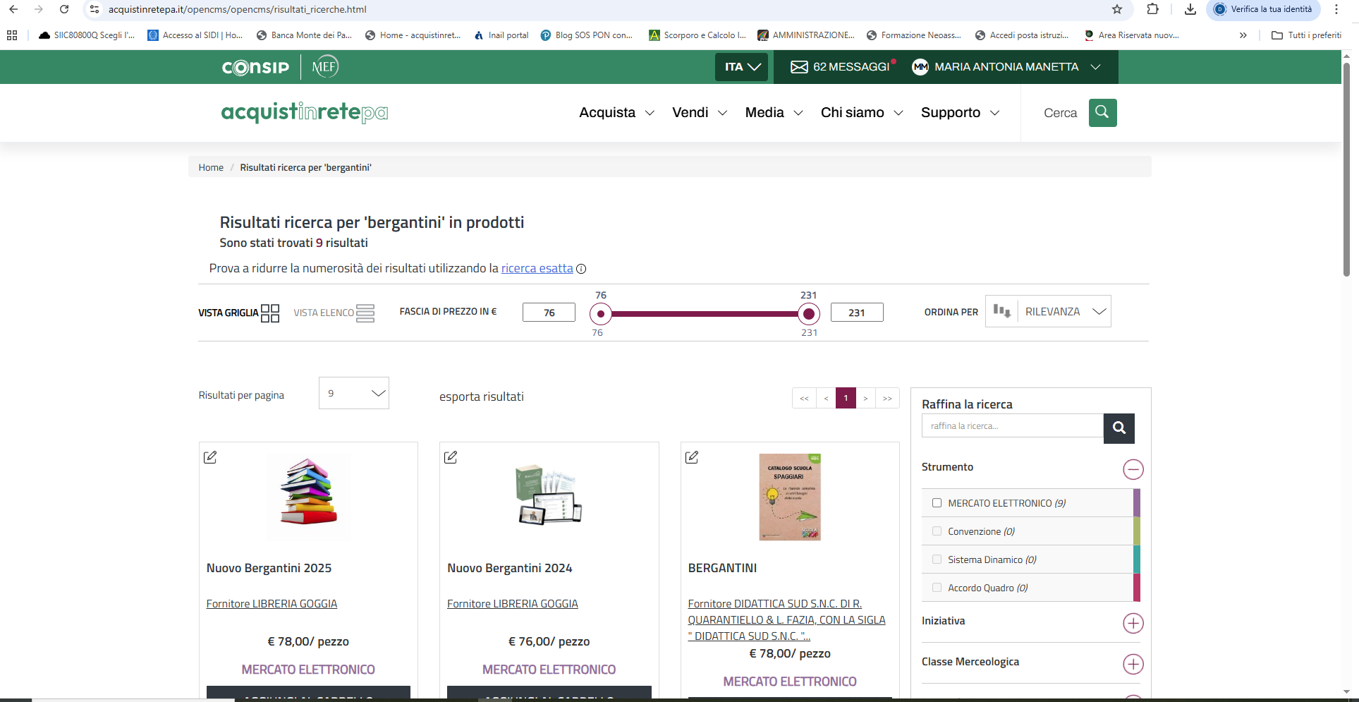Image resolution: width=1359 pixels, height=702 pixels.
Task: Click the minimum price field showing 76
Action: point(549,313)
